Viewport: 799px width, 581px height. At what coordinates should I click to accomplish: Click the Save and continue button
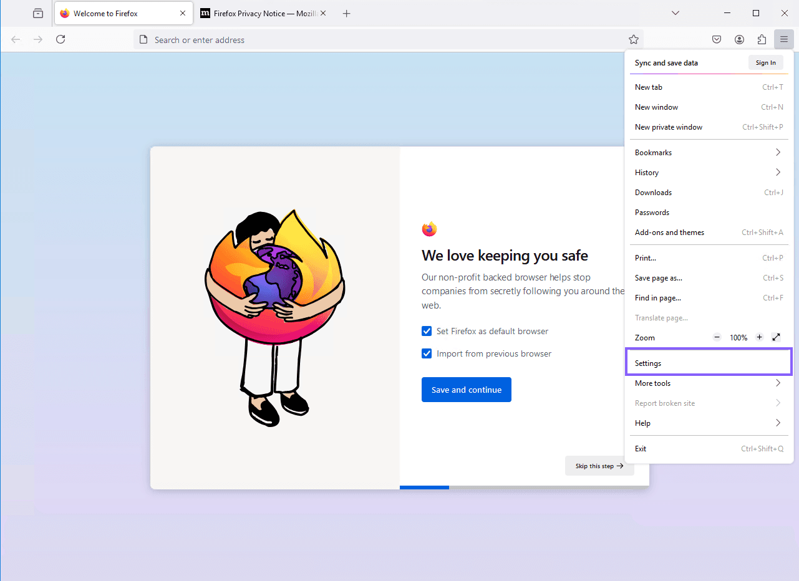coord(467,390)
